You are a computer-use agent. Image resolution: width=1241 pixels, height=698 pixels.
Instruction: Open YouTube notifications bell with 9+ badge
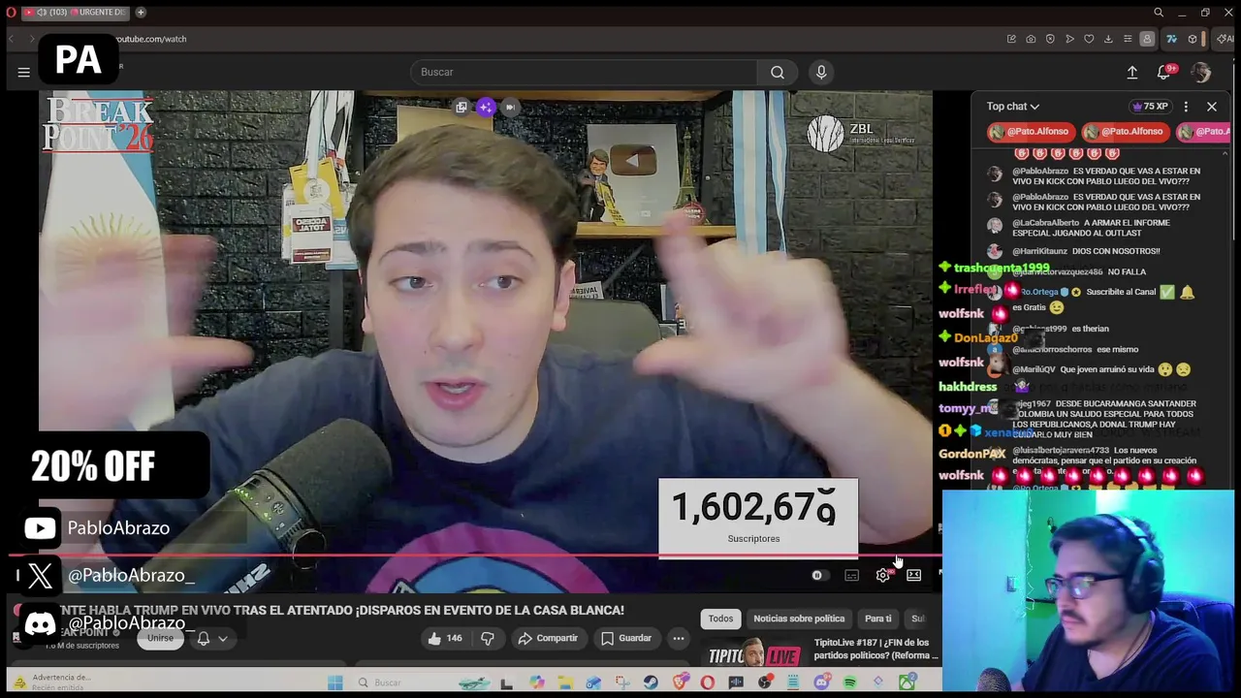1165,72
